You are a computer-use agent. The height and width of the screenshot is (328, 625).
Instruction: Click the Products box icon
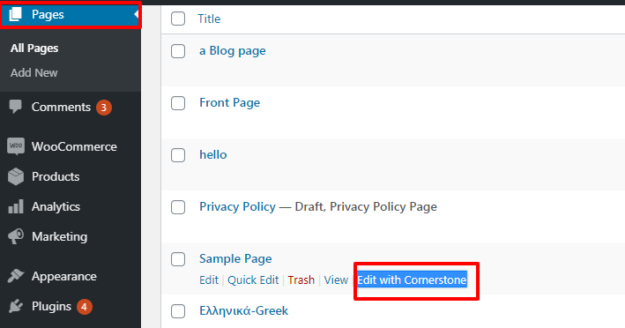pos(16,176)
